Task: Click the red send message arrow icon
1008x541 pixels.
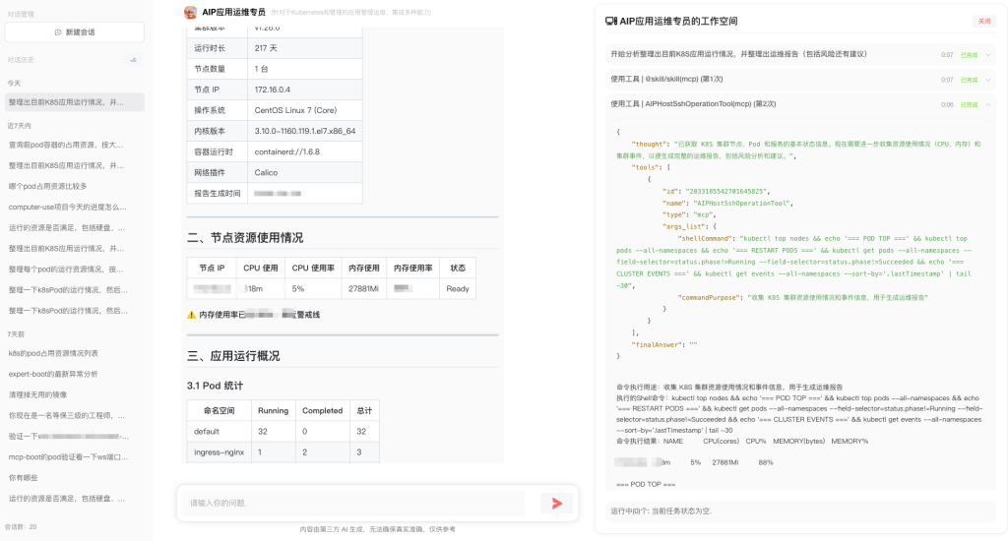Action: [x=556, y=504]
